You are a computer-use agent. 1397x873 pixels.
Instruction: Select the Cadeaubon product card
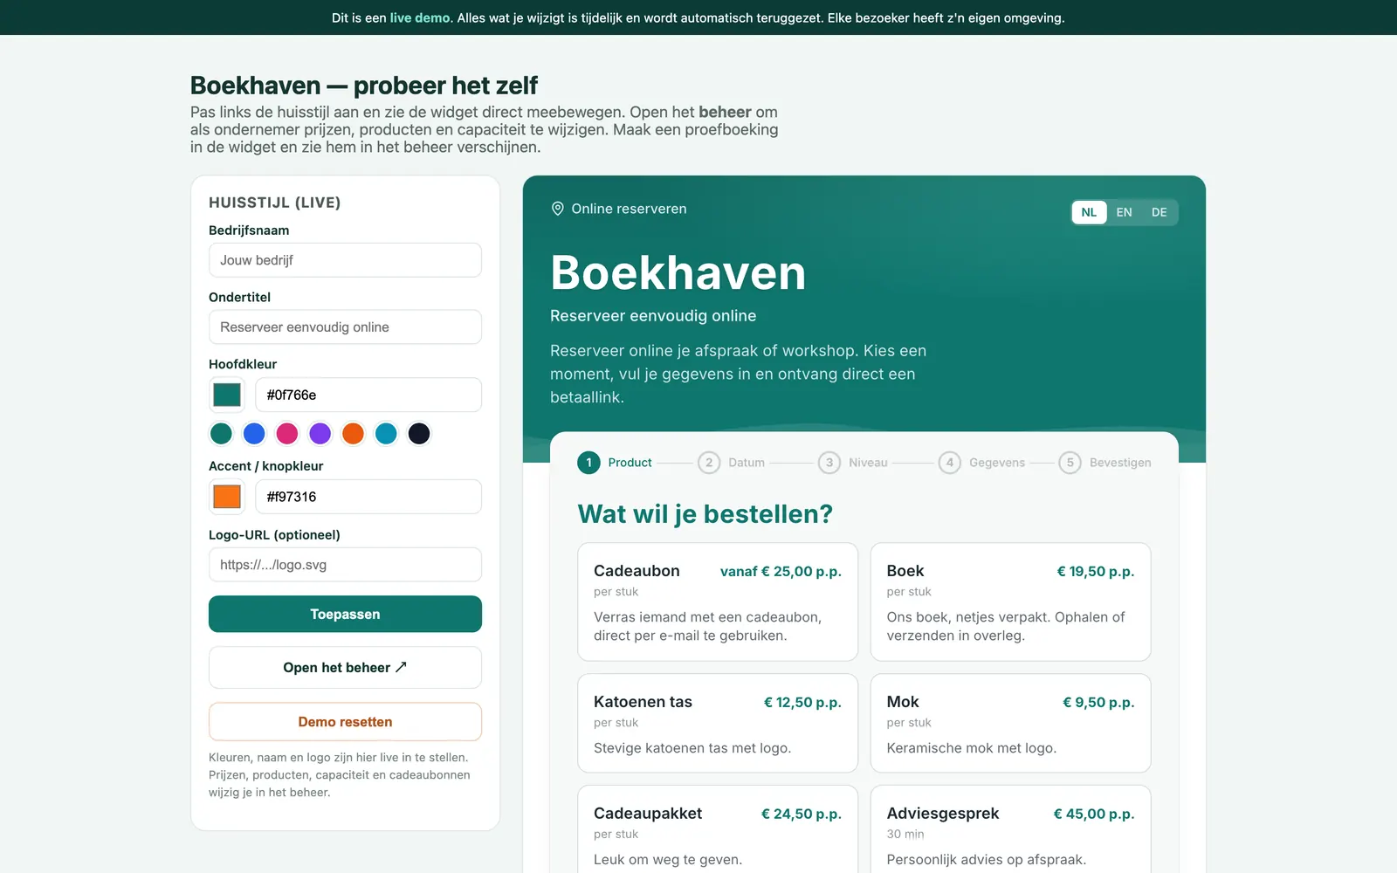point(718,602)
